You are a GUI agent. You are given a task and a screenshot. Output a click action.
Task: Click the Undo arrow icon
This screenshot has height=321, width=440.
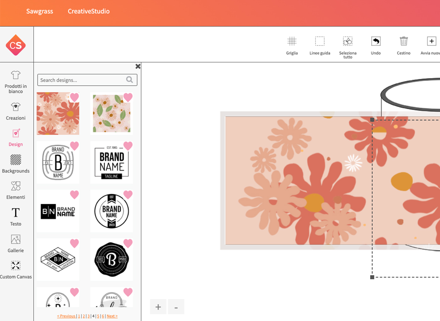click(376, 41)
